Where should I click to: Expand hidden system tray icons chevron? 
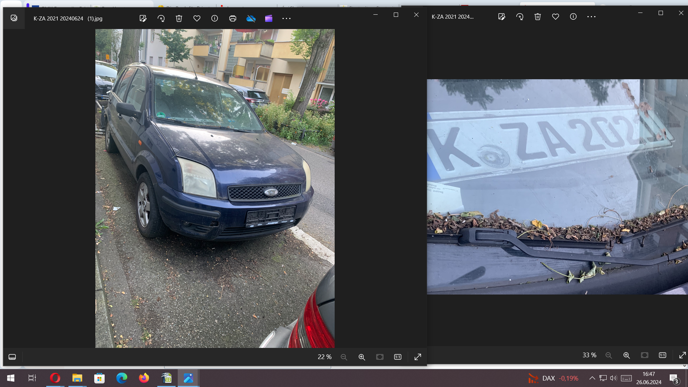pos(592,378)
